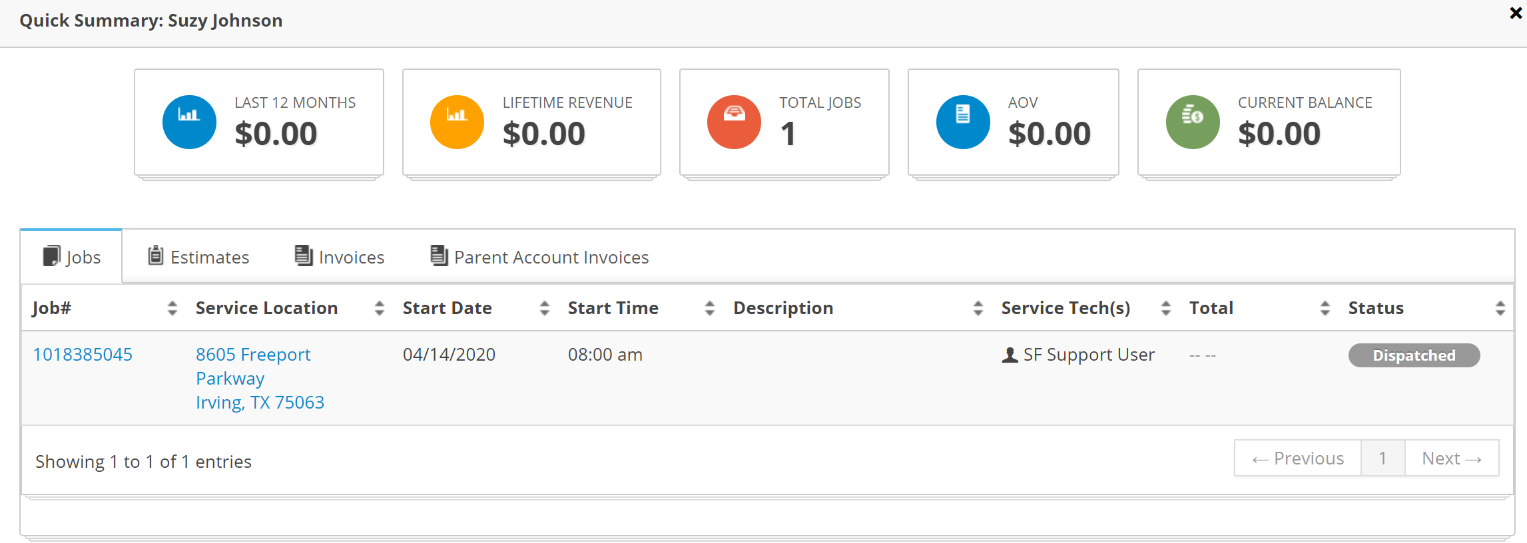Click the orange Lifetime Revenue icon

(457, 122)
